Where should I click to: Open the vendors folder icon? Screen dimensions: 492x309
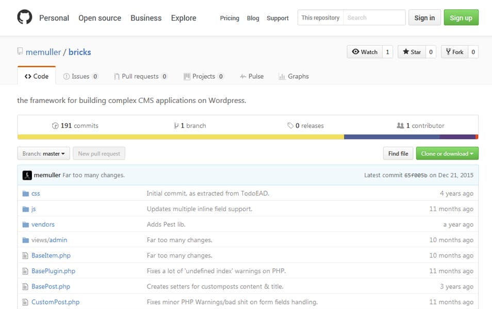tap(26, 225)
